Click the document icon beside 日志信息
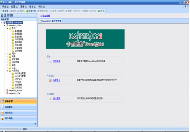Viewport: 190px width, 132px height. (50, 61)
